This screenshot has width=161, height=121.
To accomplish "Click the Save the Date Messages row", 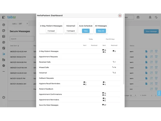I will click(80, 105).
